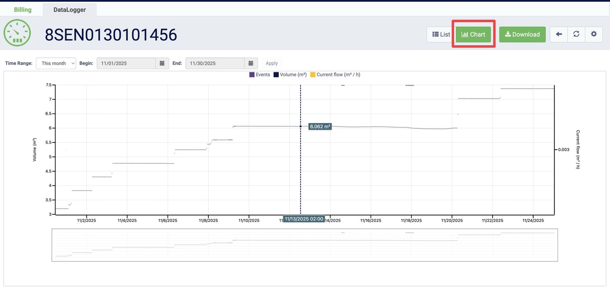Expand the Time Range dropdown
Screen dimensions: 610x288
pos(56,63)
